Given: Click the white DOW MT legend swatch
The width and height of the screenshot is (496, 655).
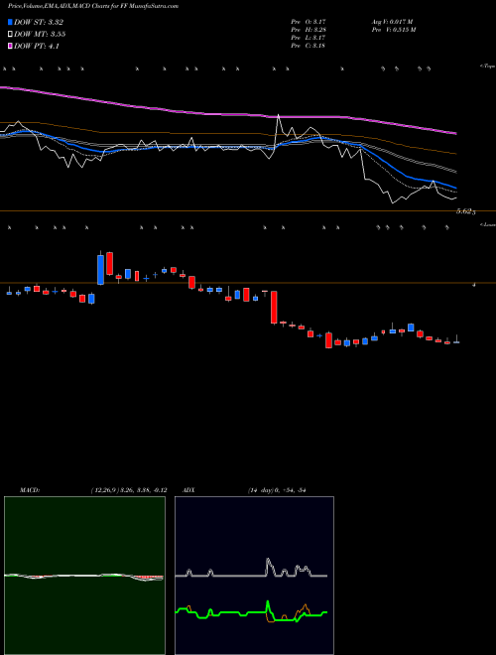Looking at the screenshot, I should [10, 34].
